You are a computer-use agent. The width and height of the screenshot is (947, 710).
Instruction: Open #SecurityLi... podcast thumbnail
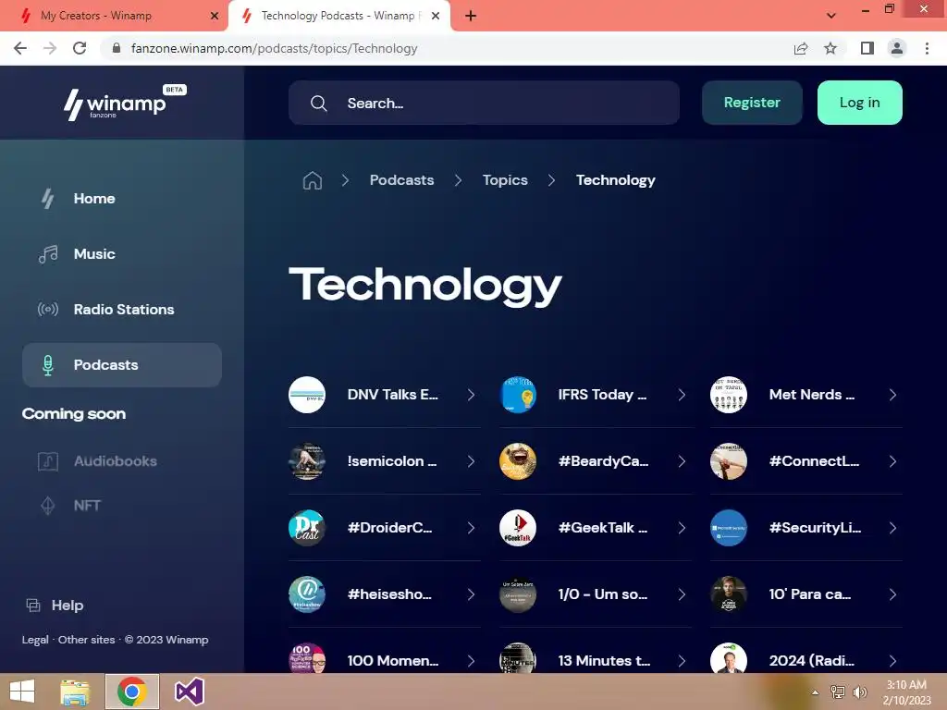[x=729, y=528]
